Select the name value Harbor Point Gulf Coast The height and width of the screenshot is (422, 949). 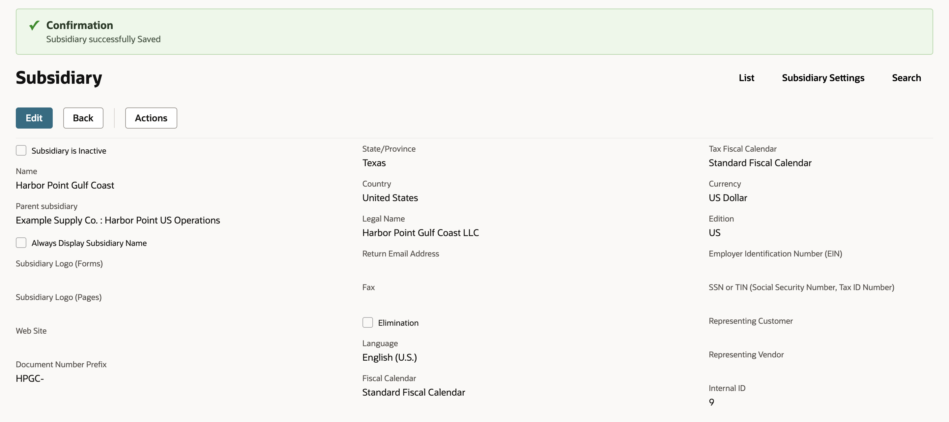pos(65,185)
